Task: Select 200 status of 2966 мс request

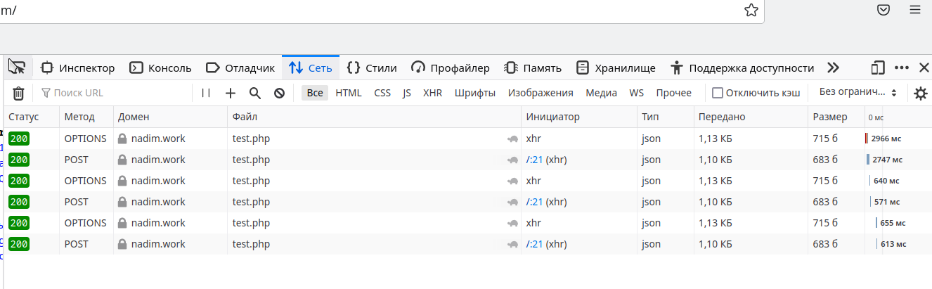Action: (19, 139)
